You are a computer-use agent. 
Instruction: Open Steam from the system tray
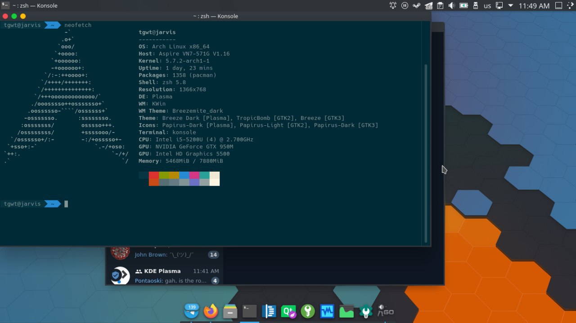[x=416, y=6]
